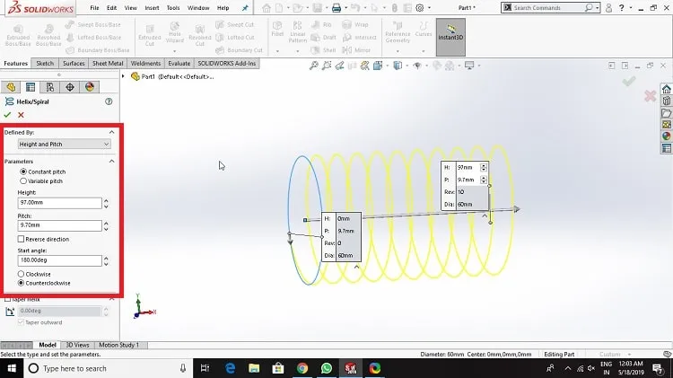Switch to the Sheet Metal tab
Viewport: 673px width, 378px height.
click(108, 63)
